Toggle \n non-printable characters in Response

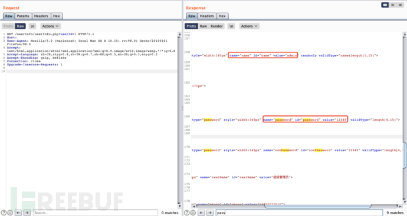(x=231, y=26)
